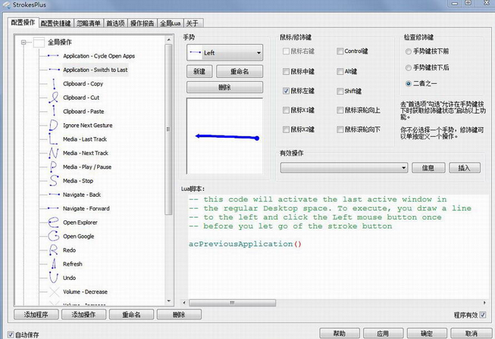Click the Clipboard Copy gesture icon
The width and height of the screenshot is (495, 339).
click(54, 84)
